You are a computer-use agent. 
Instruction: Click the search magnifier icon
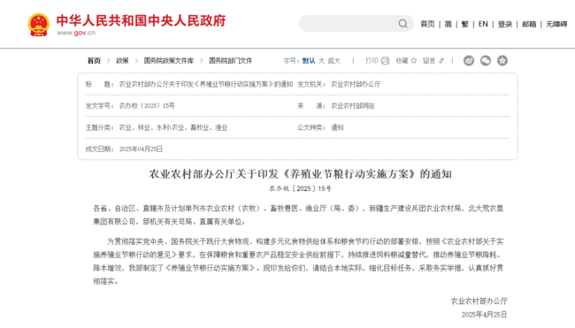[x=402, y=24]
